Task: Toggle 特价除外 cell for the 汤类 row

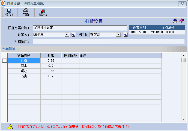Action: pyautogui.click(x=70, y=76)
